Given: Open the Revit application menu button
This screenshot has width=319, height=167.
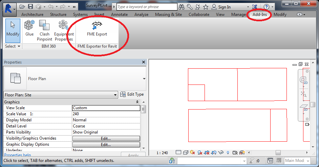Looking at the screenshot, I should 9,9.
